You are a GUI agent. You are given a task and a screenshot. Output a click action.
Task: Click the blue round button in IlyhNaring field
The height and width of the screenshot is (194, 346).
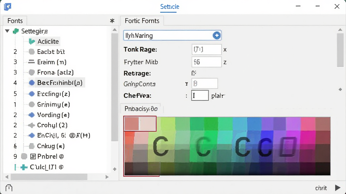217,35
